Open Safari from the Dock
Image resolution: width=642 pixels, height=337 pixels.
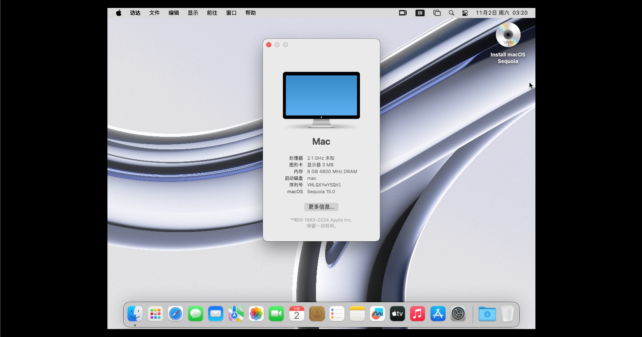[x=176, y=314]
